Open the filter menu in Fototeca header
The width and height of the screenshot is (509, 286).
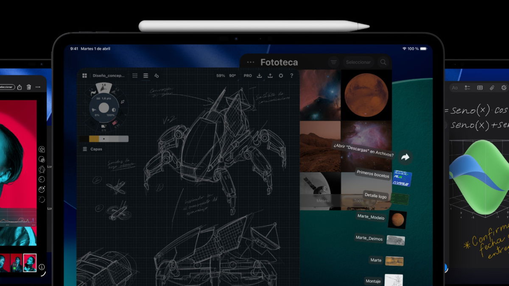point(334,62)
